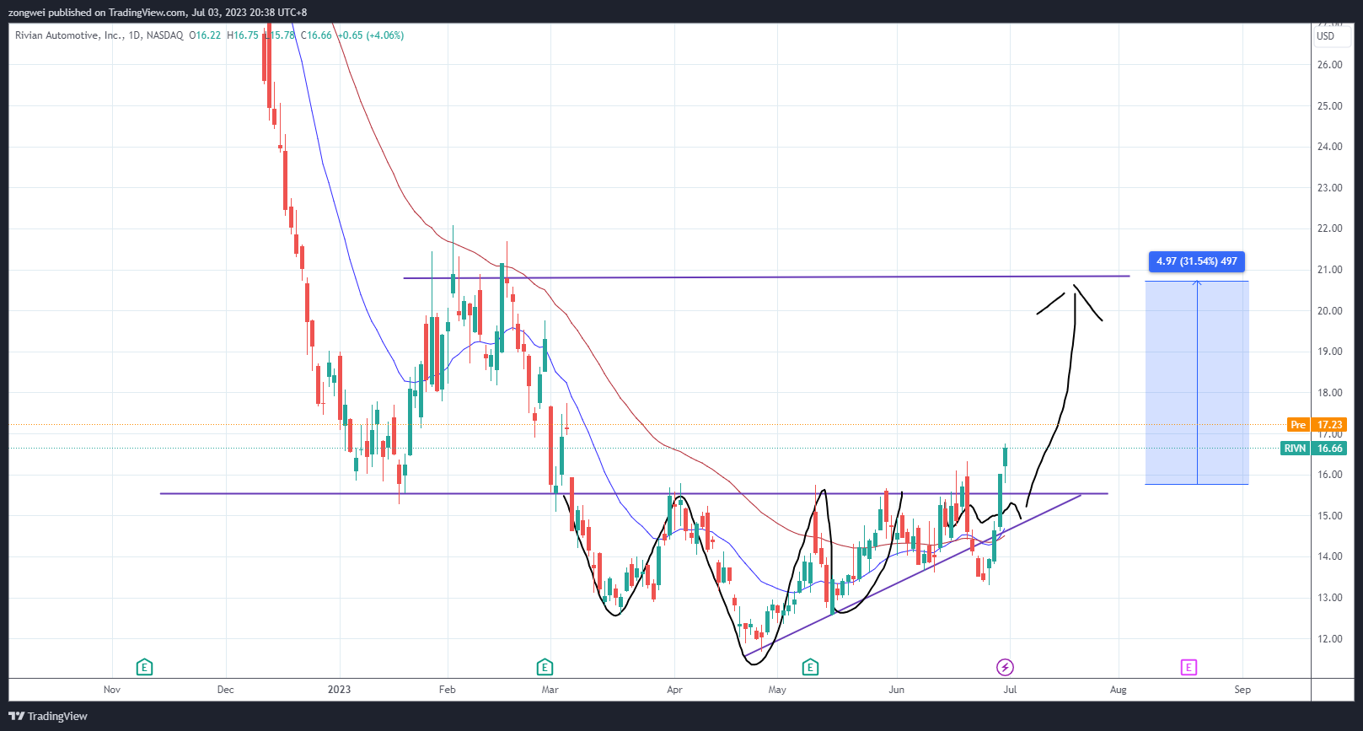The image size is (1363, 731).
Task: Click the 16.00 price axis label
Action: pos(1329,475)
